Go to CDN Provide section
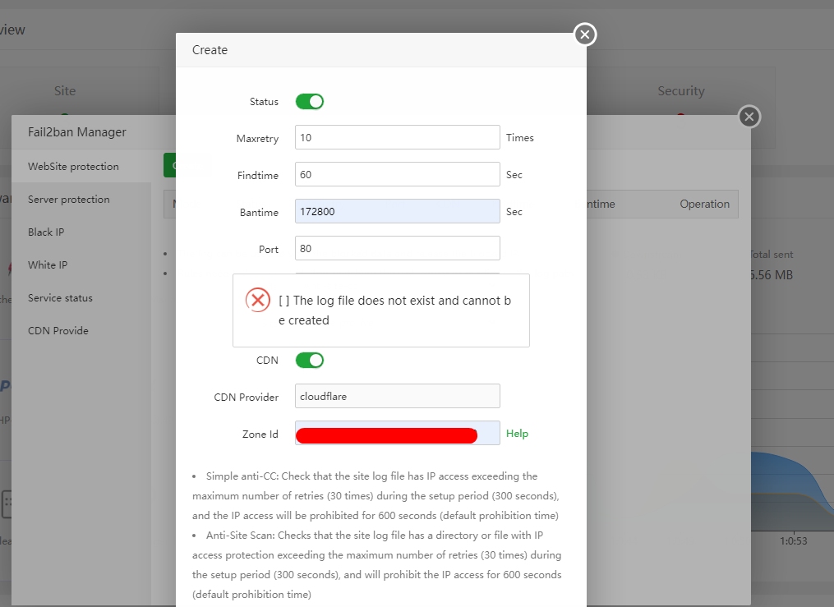 [x=58, y=330]
